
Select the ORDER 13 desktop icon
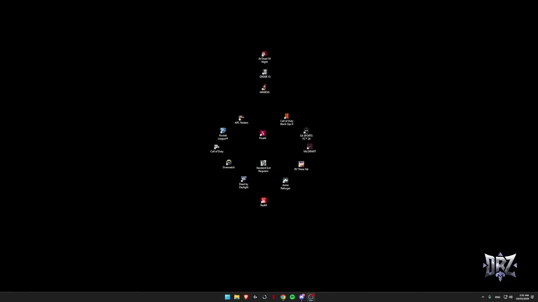[265, 74]
